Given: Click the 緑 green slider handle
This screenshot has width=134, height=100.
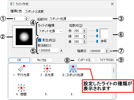Looking at the screenshot, I should click(x=97, y=36).
